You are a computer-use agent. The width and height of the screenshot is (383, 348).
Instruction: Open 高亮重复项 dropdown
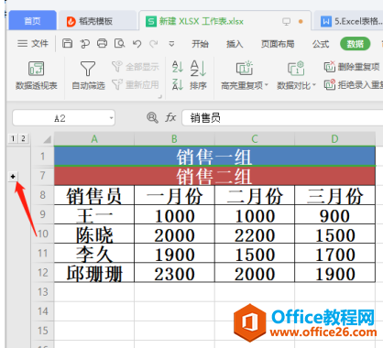coord(245,75)
